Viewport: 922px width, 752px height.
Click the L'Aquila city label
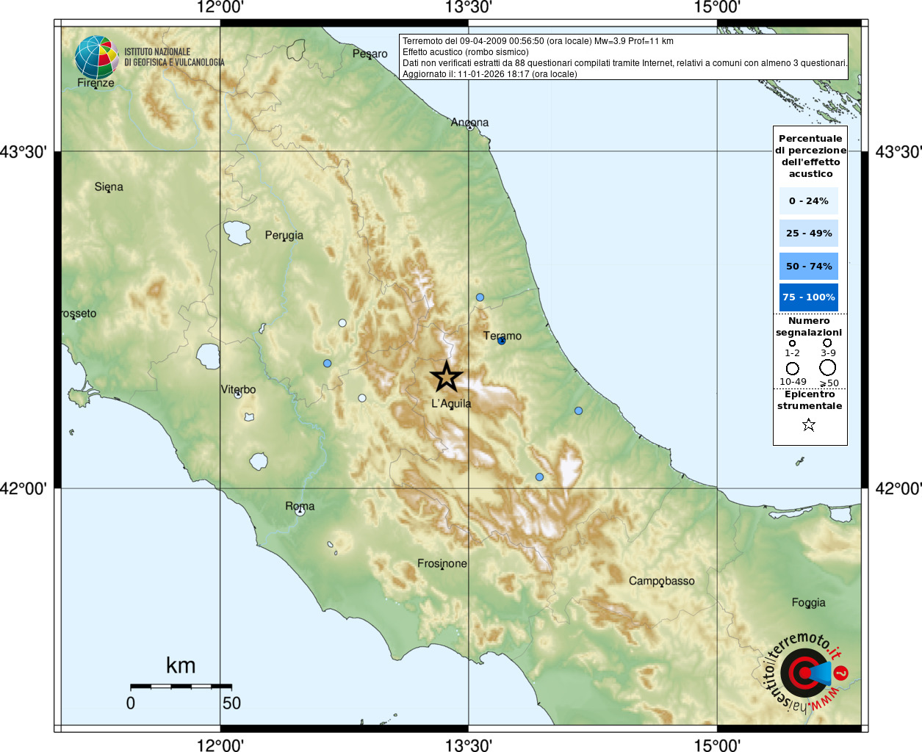[451, 403]
